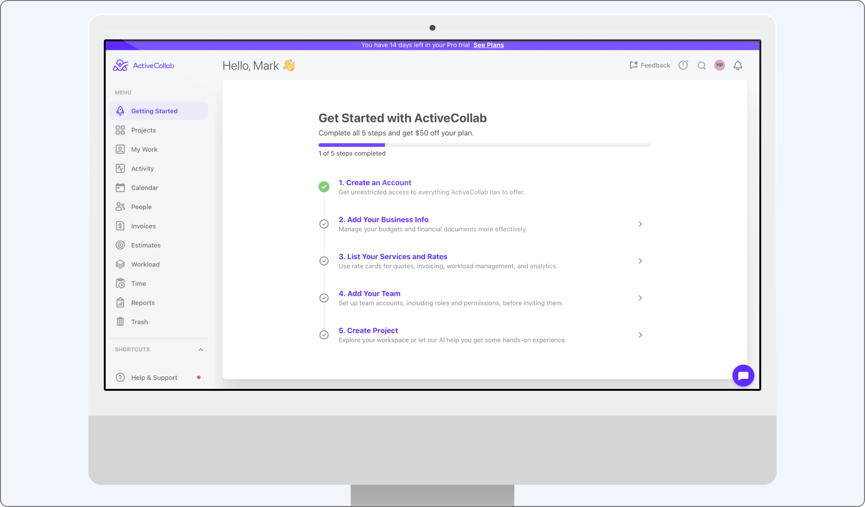Select Getting Started menu item
Image resolution: width=865 pixels, height=507 pixels.
point(159,111)
